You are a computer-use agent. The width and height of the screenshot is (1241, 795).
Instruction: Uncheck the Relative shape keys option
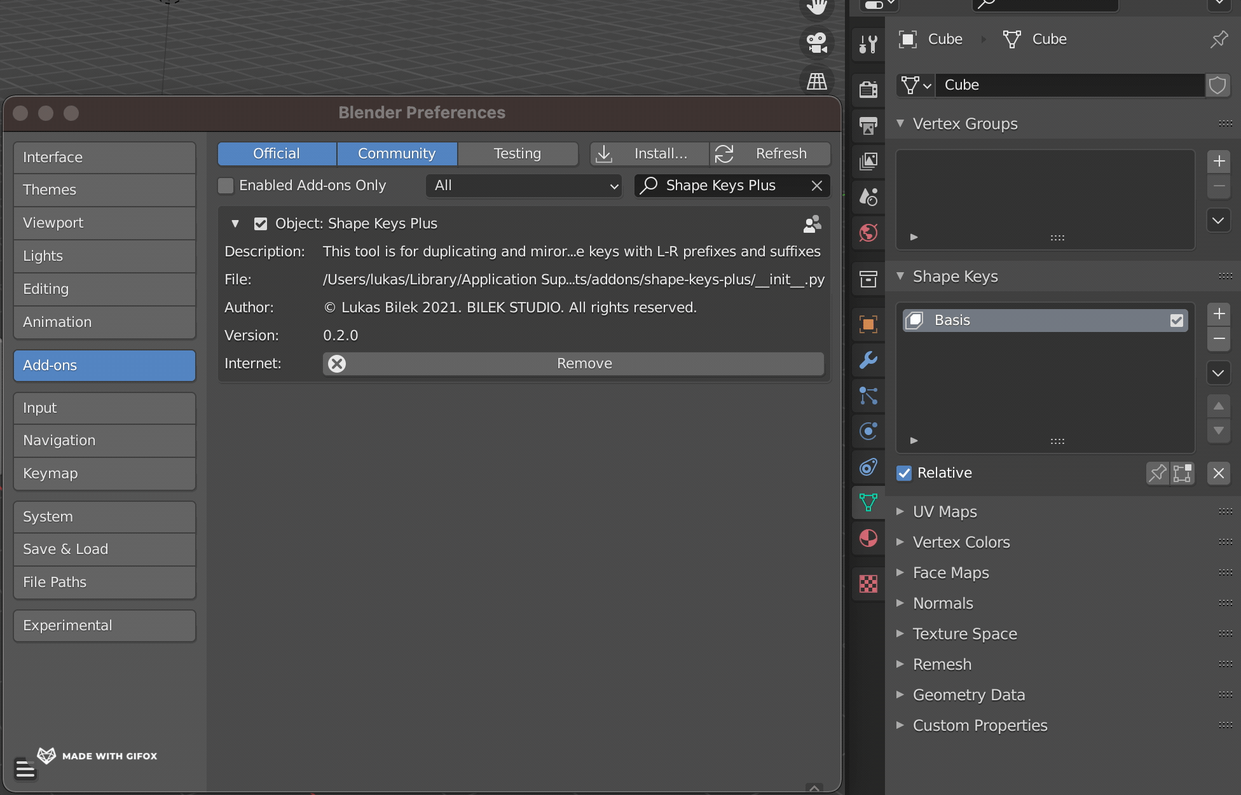point(903,473)
